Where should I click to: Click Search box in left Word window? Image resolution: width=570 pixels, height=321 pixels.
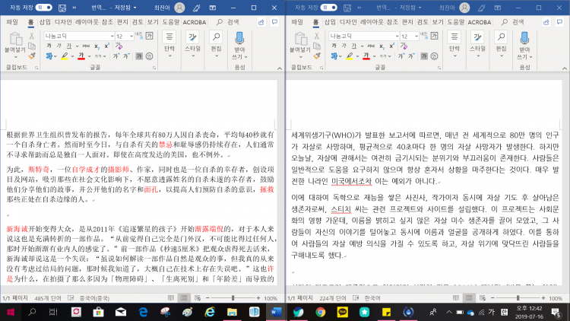pos(228,22)
